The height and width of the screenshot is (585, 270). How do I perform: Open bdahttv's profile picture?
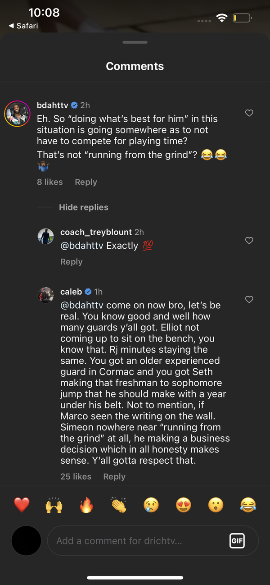point(17,114)
